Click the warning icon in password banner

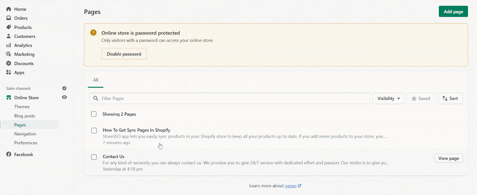pyautogui.click(x=93, y=32)
